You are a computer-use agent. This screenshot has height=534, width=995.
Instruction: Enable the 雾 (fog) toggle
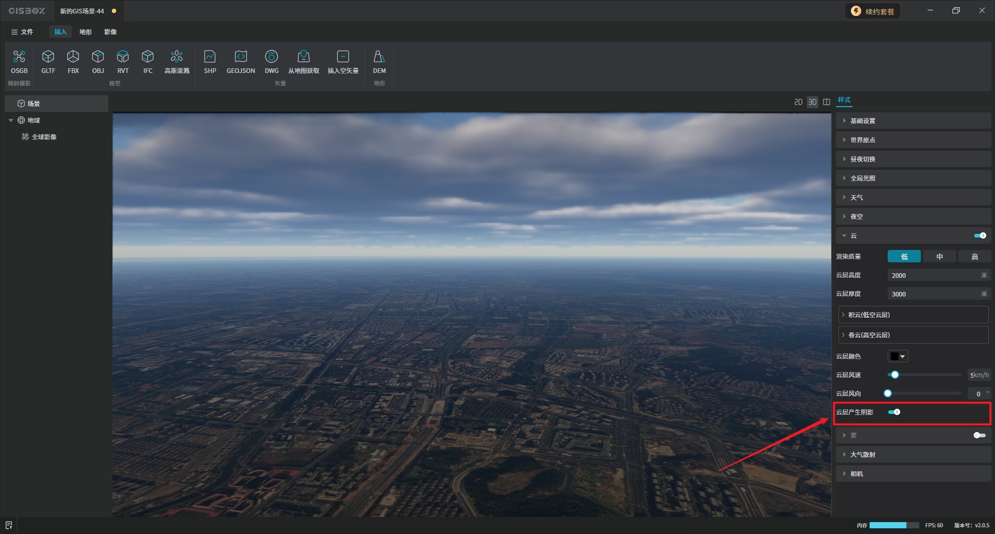coord(979,435)
